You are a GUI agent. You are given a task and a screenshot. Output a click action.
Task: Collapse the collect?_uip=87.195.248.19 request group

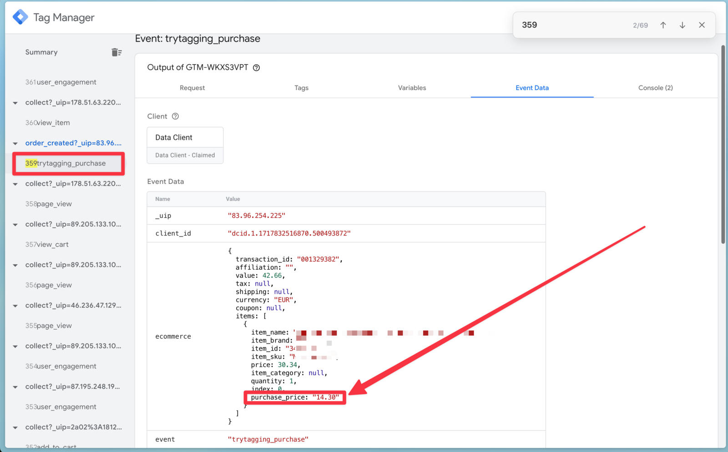15,387
